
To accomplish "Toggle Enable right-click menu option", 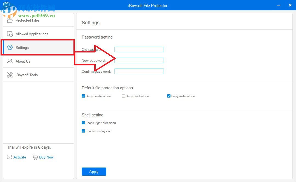I will pyautogui.click(x=83, y=123).
